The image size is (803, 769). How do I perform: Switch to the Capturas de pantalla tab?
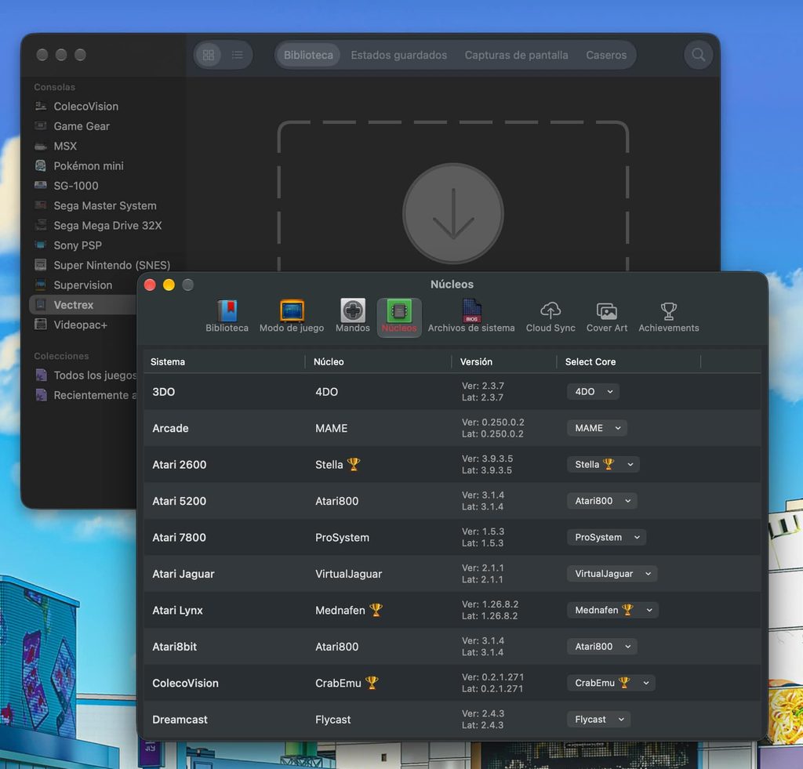click(516, 55)
